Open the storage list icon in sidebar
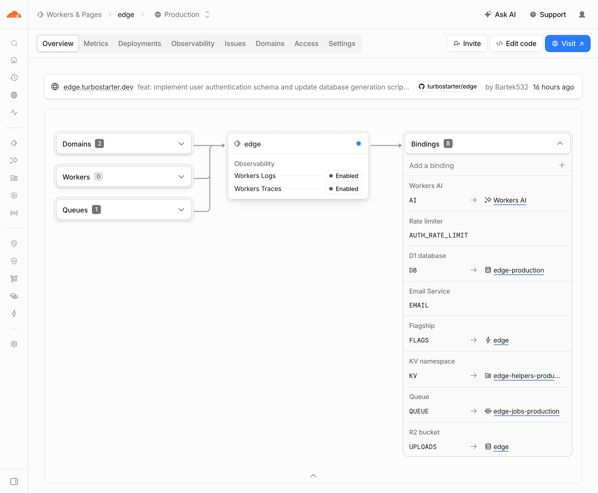 tap(14, 178)
